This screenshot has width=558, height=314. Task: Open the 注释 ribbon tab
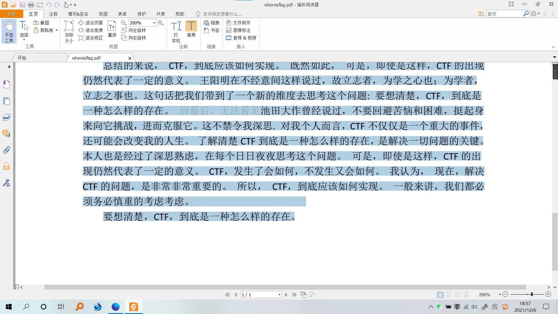[53, 14]
